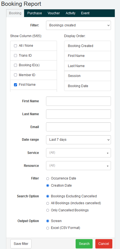Switch to the Purchase tab
120x249 pixels.
click(x=35, y=13)
